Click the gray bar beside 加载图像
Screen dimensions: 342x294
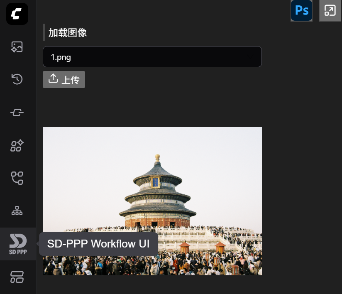pos(44,32)
